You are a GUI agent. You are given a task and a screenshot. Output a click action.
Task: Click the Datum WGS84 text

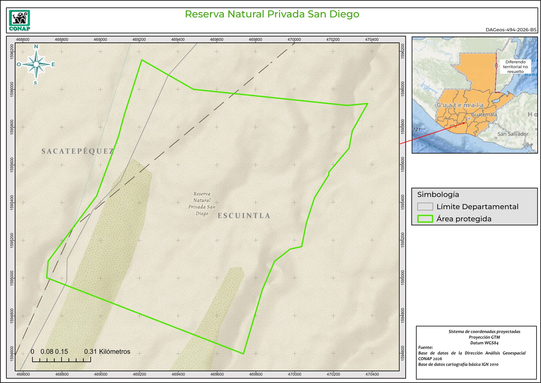pos(484,343)
